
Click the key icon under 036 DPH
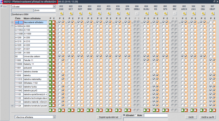(128, 14)
